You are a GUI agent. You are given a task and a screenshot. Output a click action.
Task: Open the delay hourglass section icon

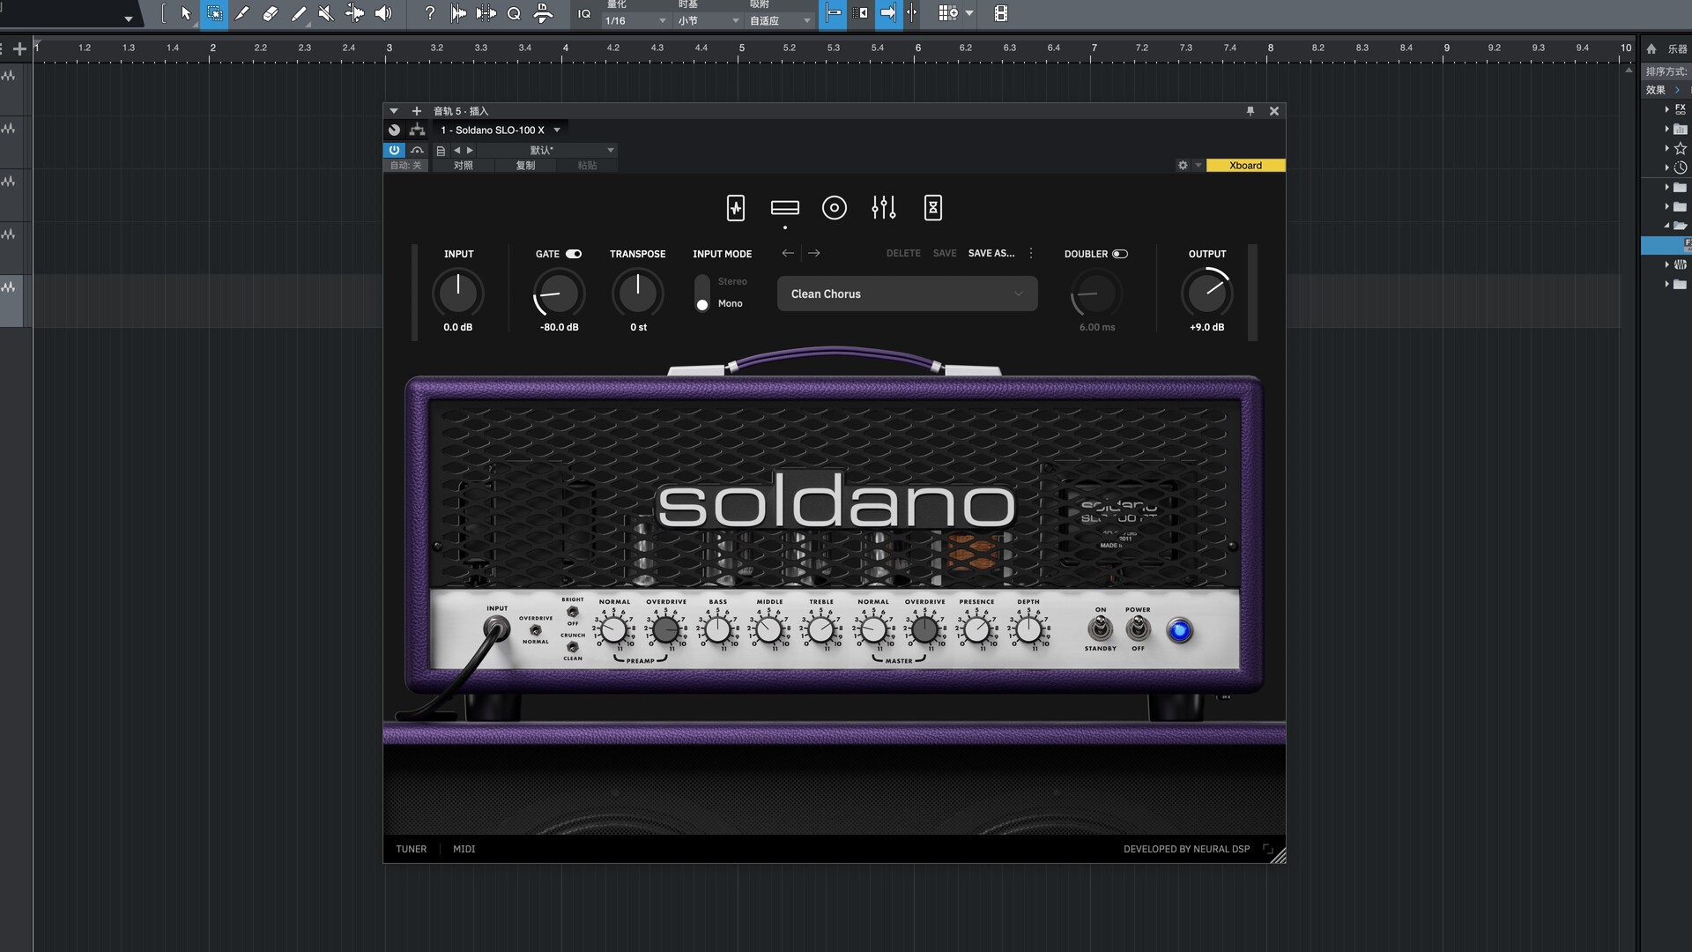point(932,208)
